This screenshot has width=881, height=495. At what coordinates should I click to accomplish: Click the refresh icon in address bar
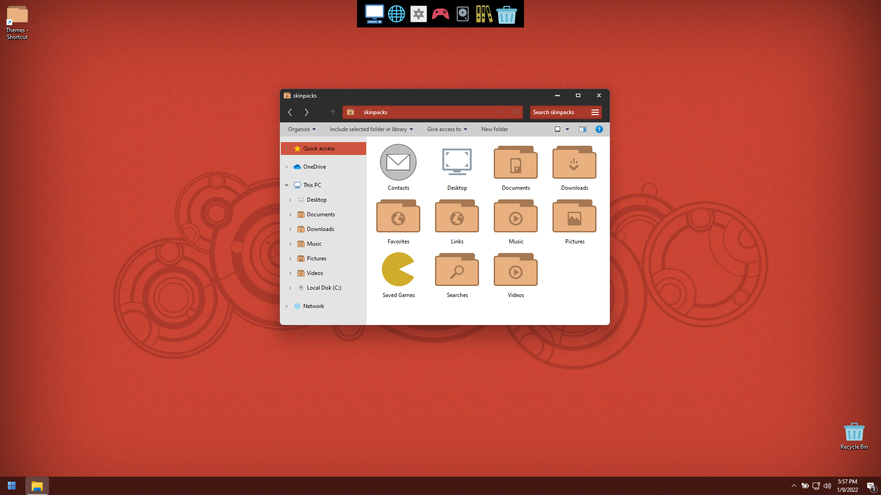click(515, 112)
